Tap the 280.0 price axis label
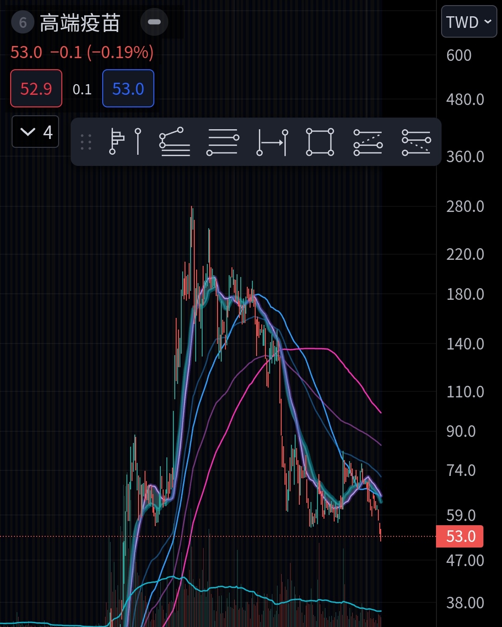Image resolution: width=502 pixels, height=627 pixels. click(x=465, y=206)
